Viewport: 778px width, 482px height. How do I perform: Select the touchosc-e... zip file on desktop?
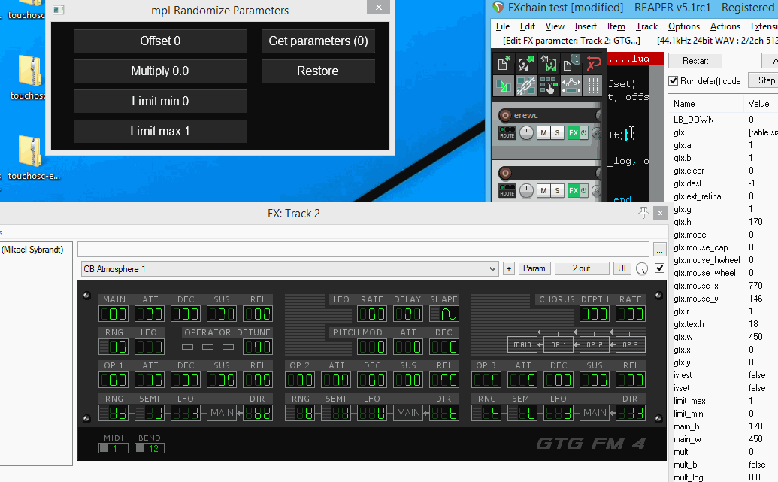(x=30, y=151)
